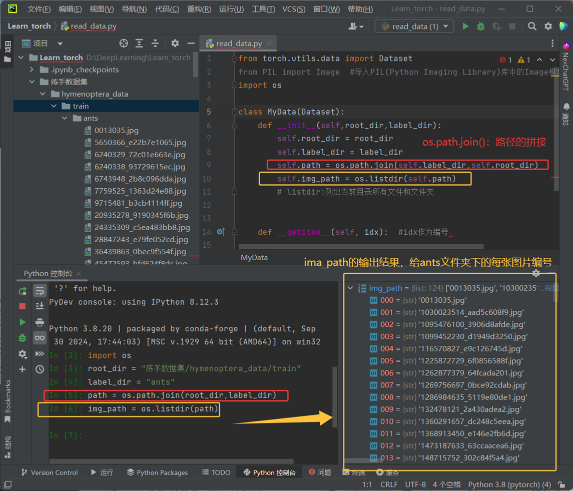Stop the Python console with red square
This screenshot has height=491, width=573.
23,306
